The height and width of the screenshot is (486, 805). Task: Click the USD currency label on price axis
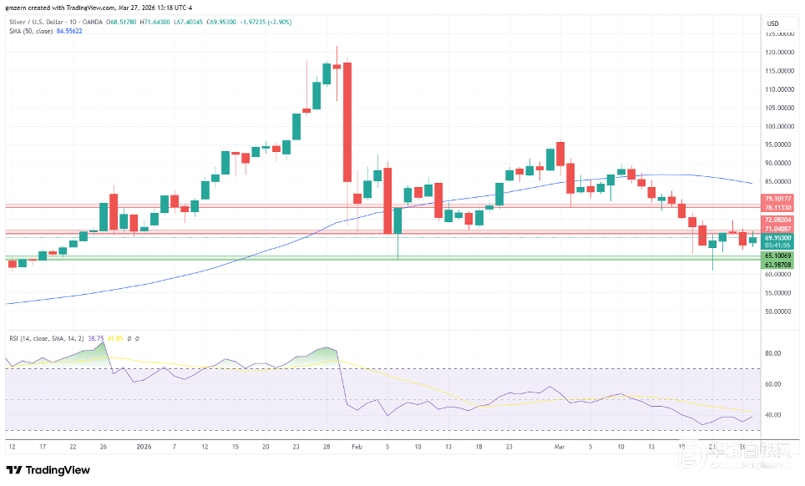click(772, 23)
